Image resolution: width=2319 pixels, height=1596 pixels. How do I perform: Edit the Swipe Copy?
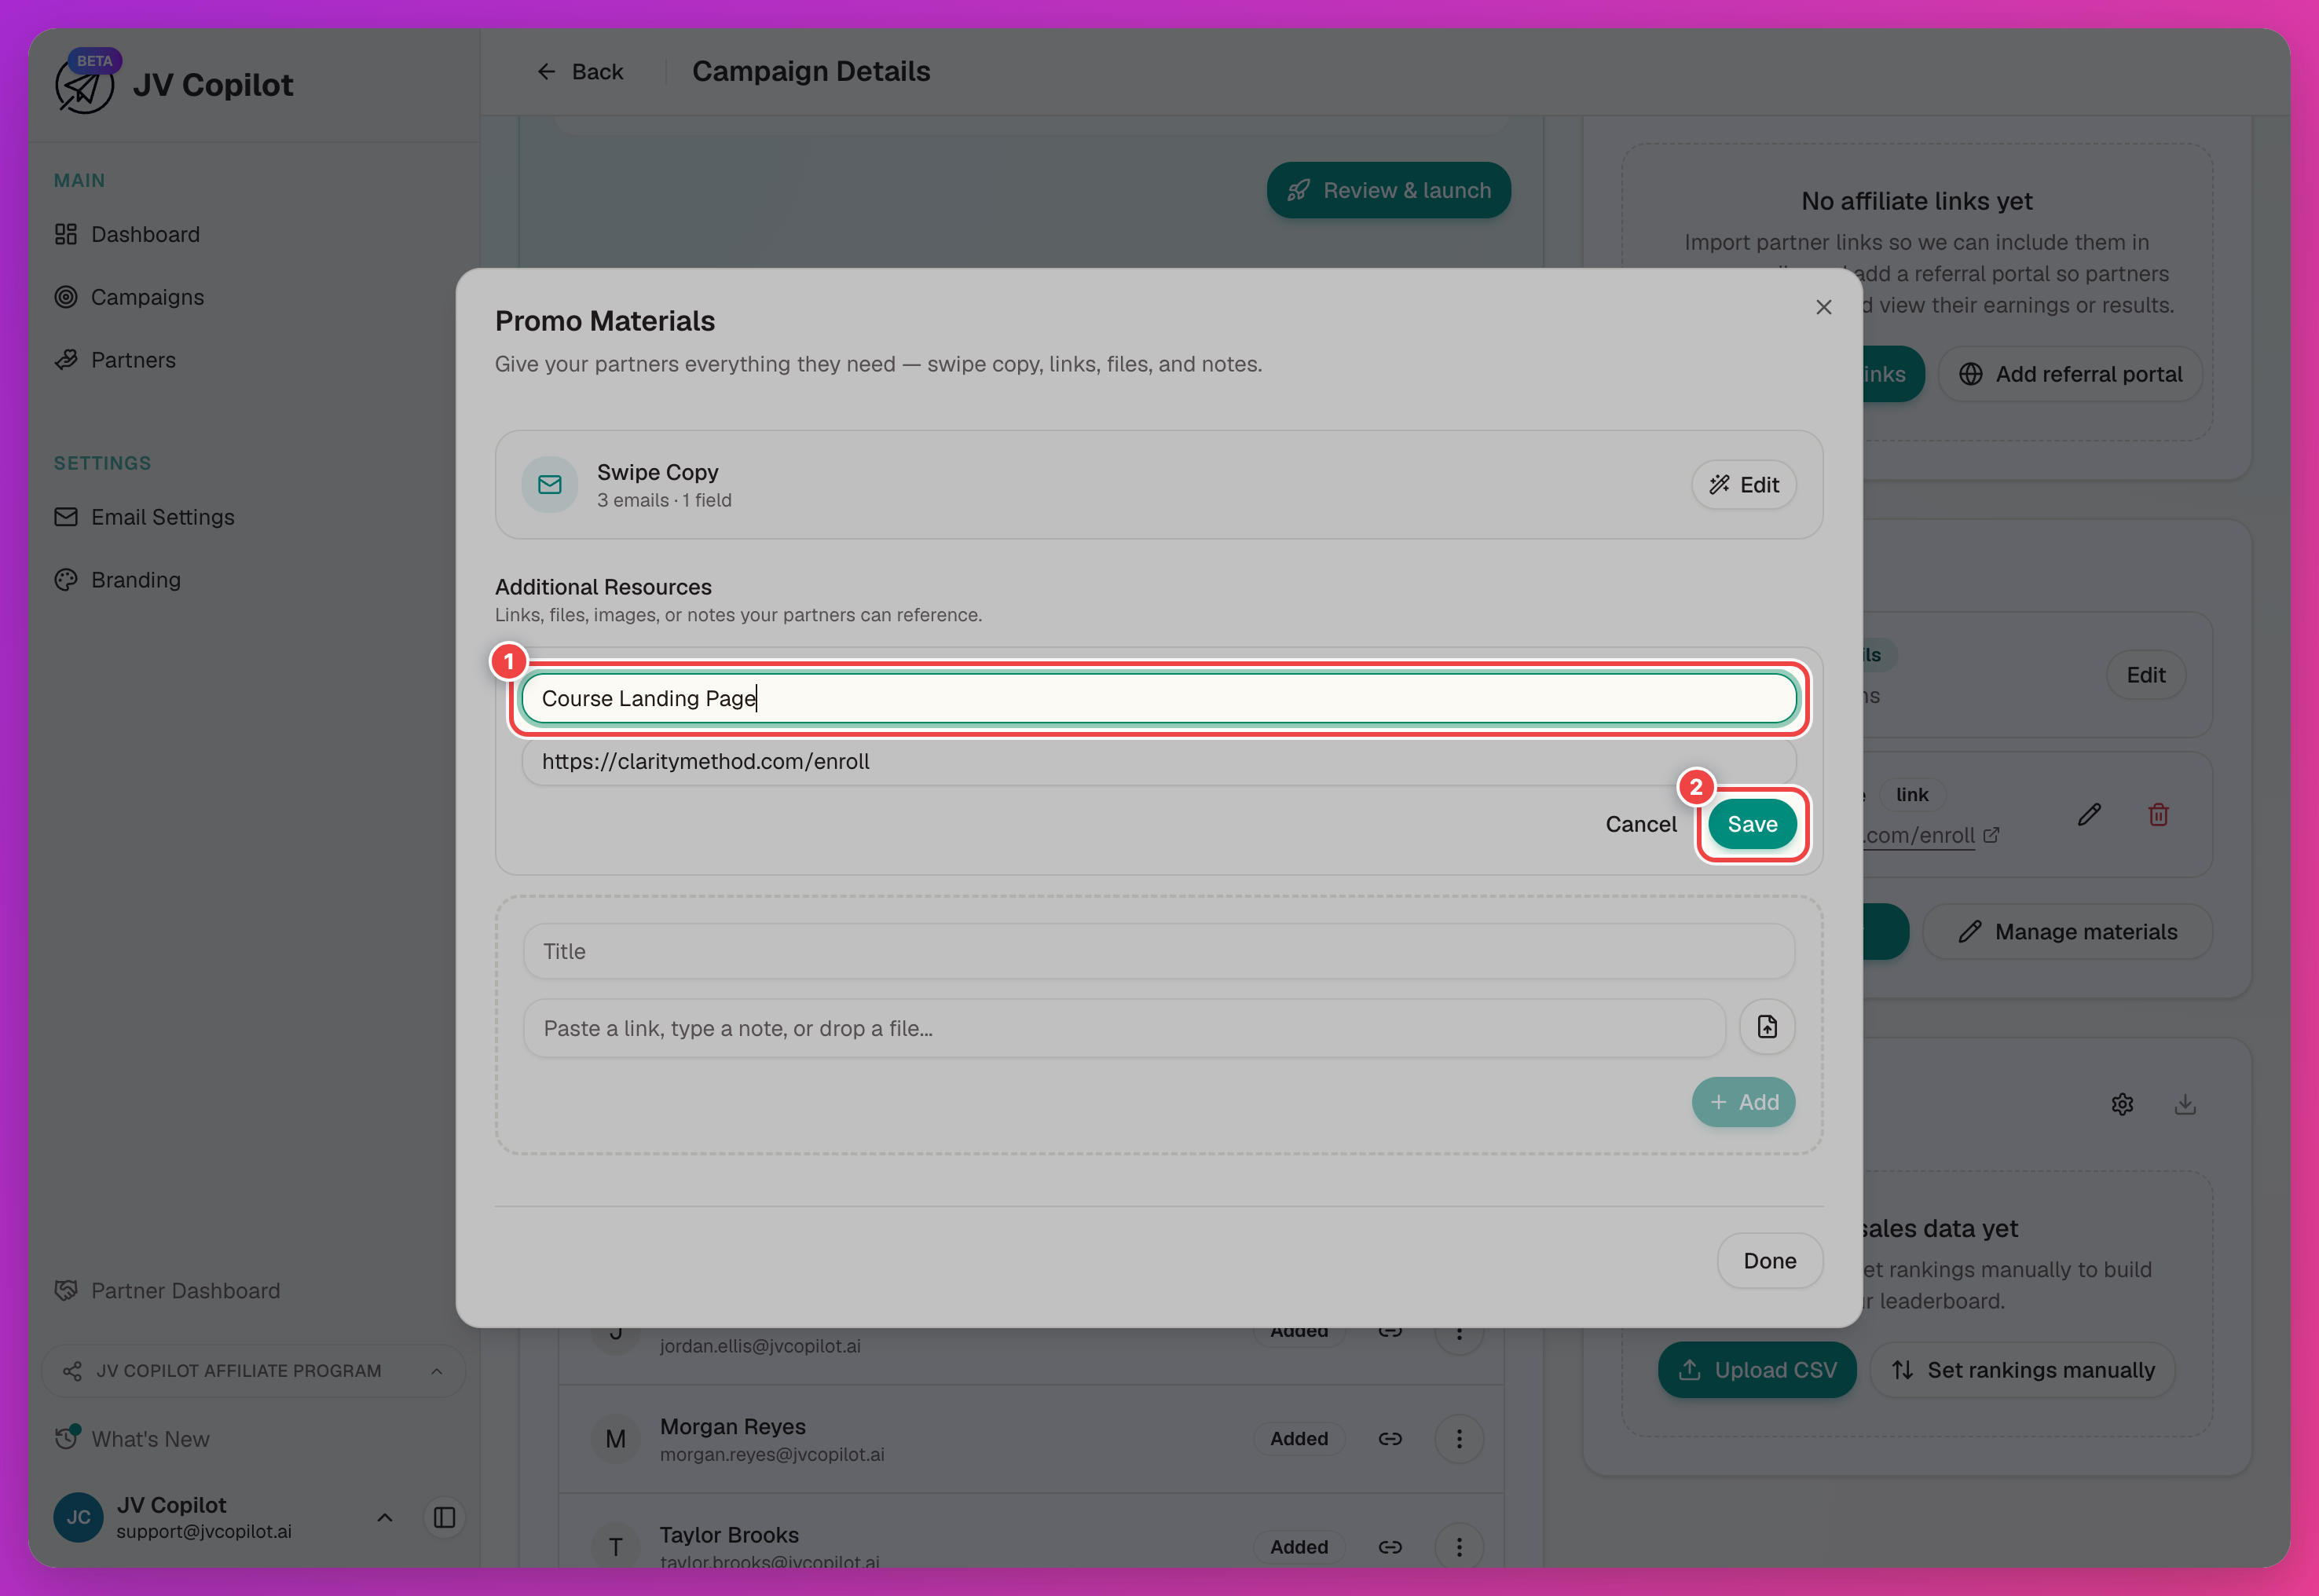[x=1743, y=485]
